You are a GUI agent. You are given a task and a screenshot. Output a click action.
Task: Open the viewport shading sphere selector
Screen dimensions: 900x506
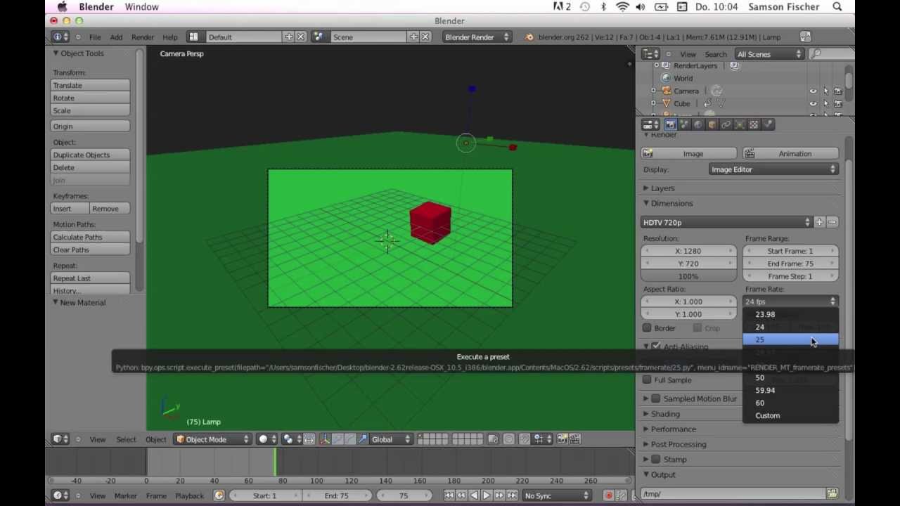point(267,439)
